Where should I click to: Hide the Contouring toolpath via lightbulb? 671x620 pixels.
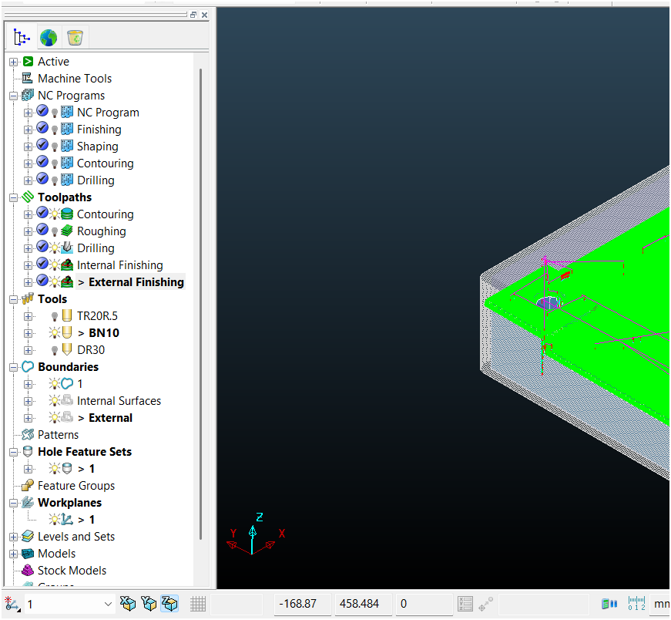pos(55,214)
